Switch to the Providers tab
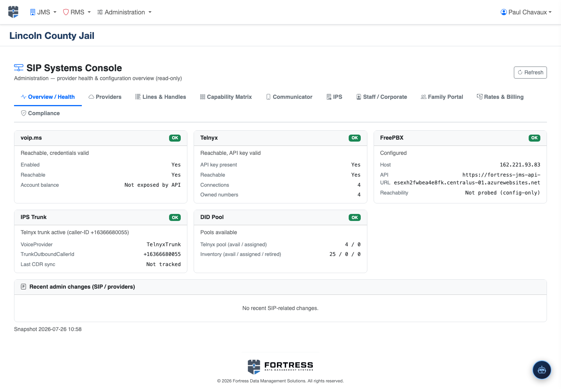561x389 pixels. 105,97
